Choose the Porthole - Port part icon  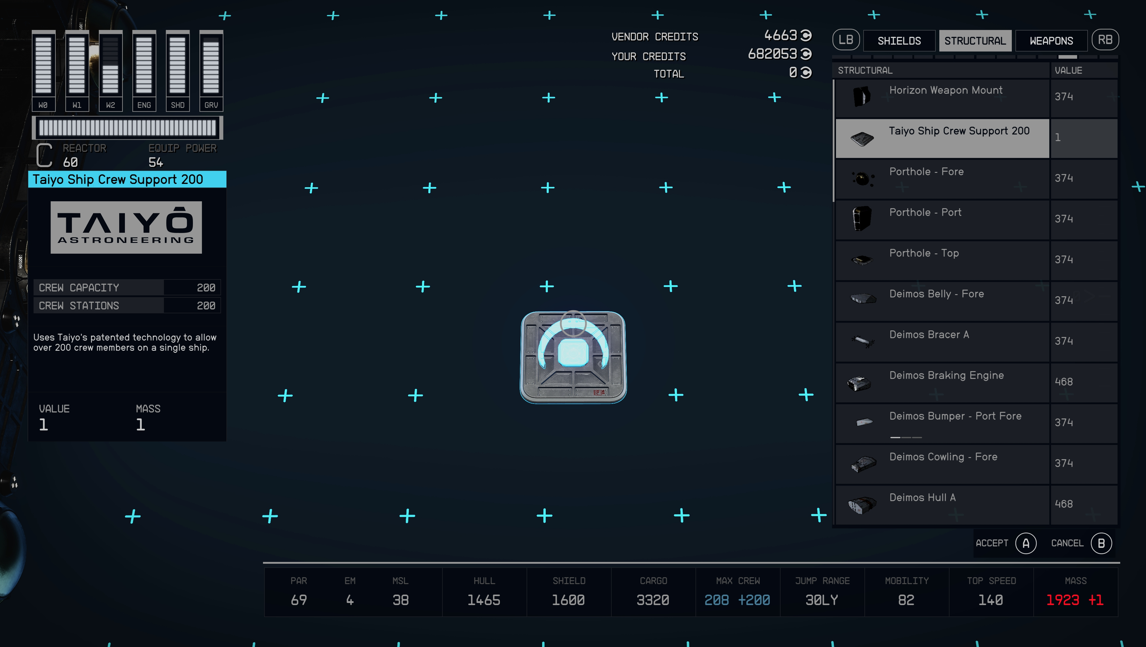862,218
